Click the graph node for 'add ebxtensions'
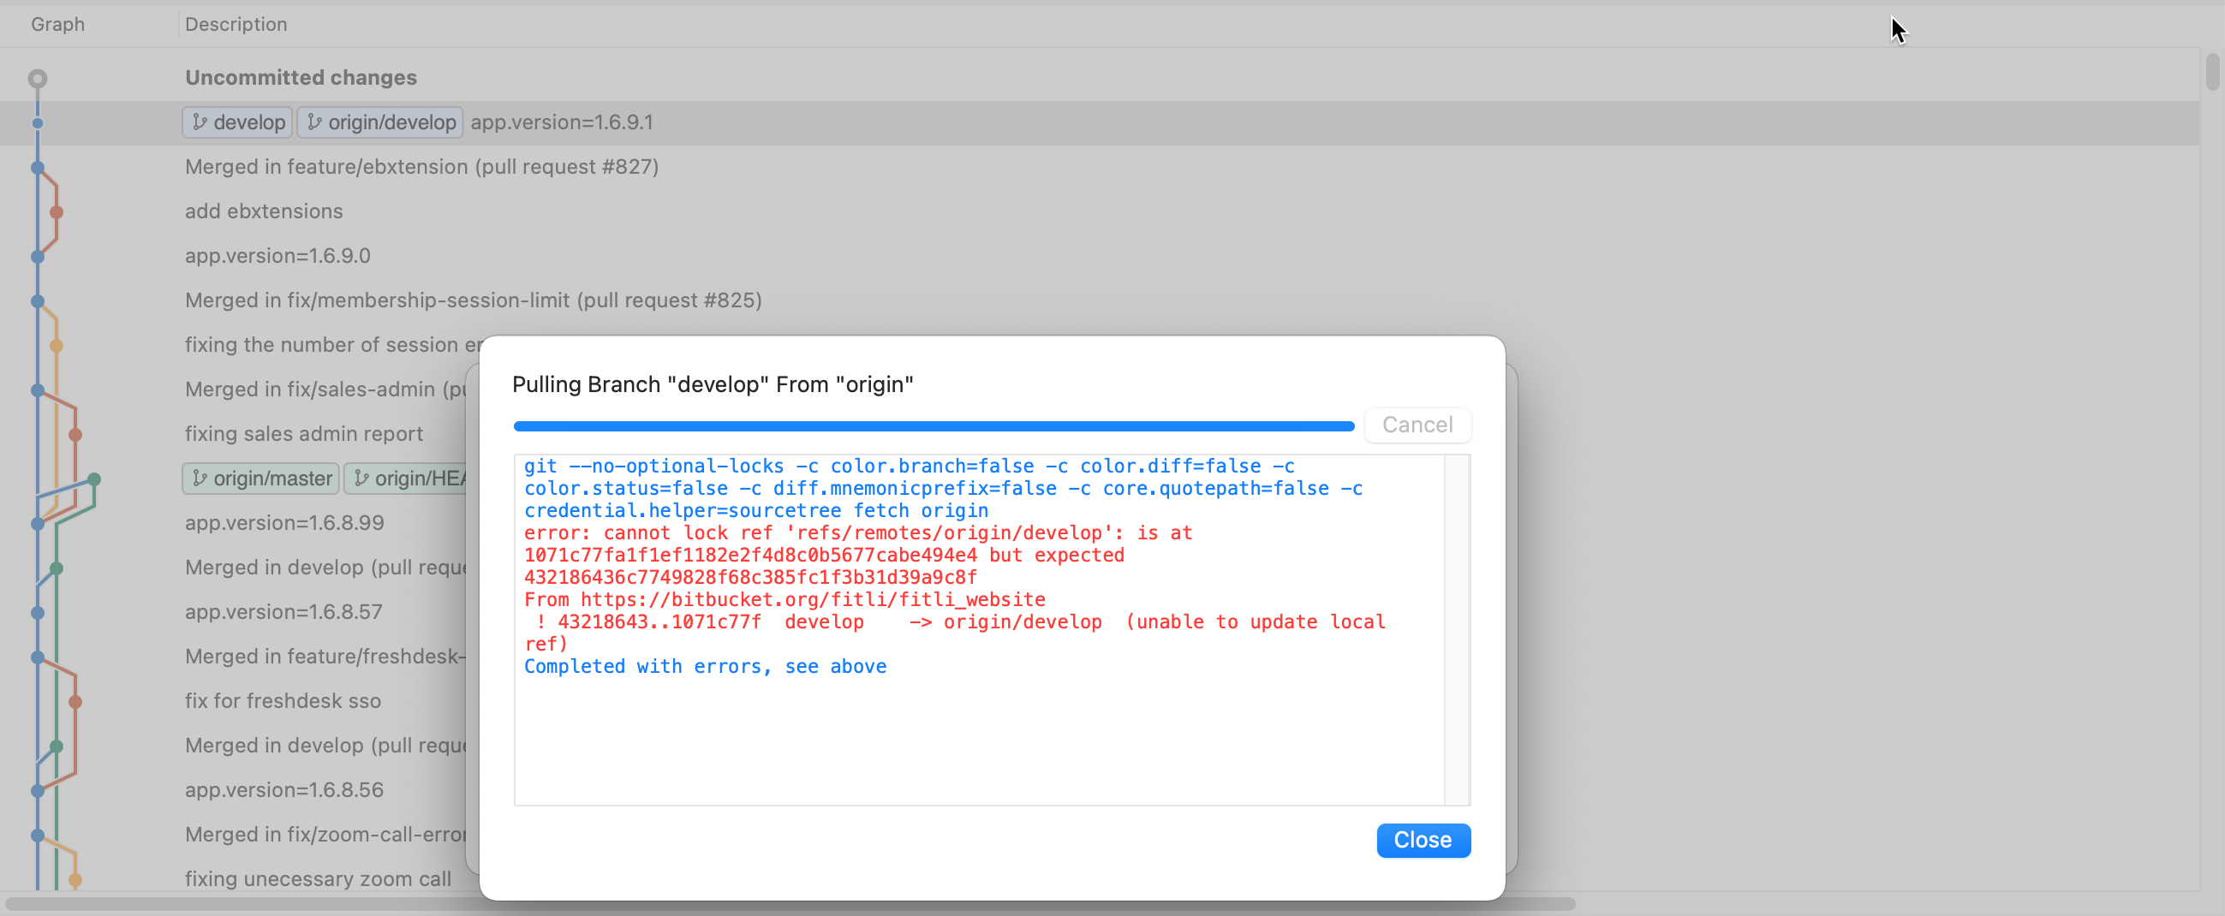 tap(57, 212)
